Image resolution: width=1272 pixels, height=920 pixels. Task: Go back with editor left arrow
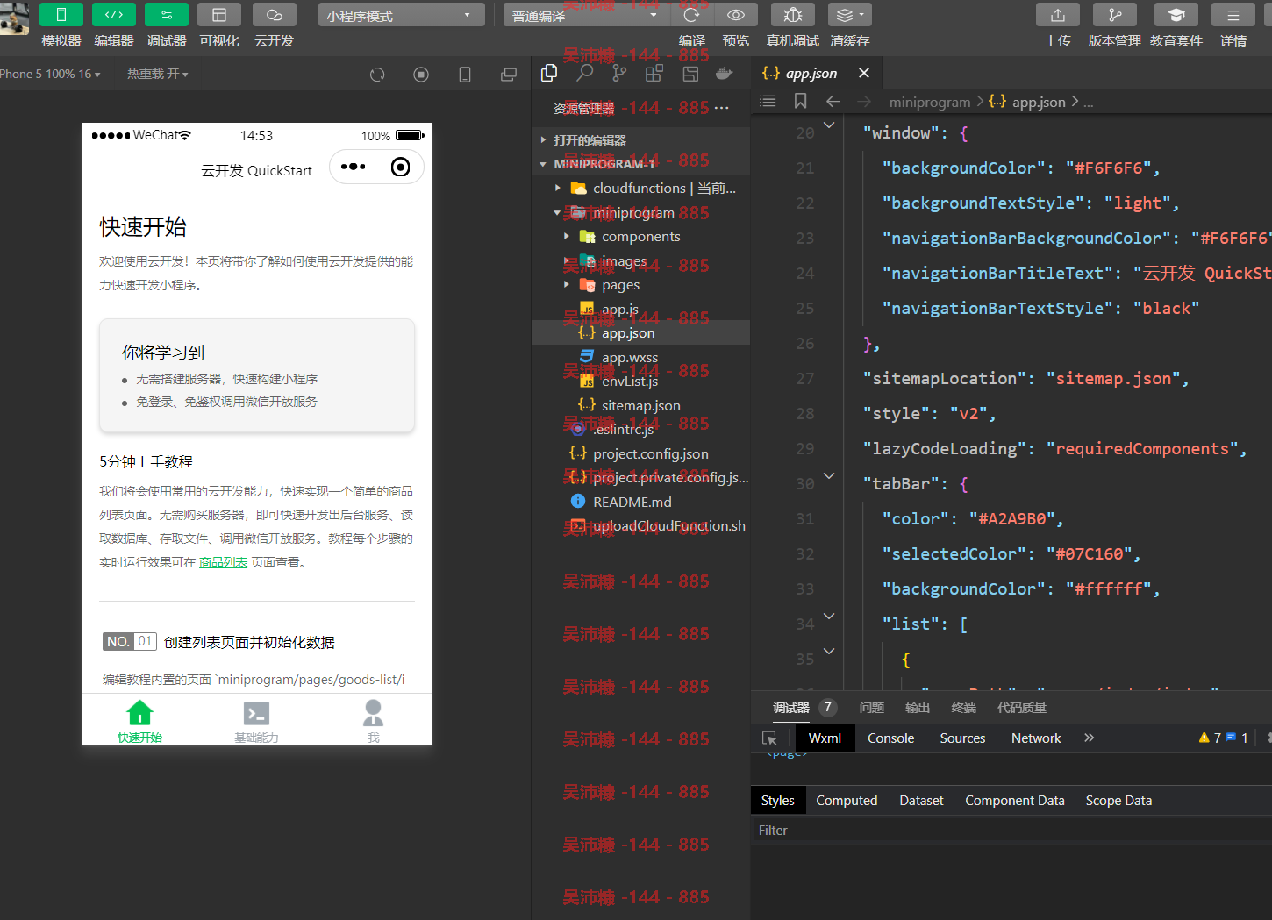tap(833, 102)
